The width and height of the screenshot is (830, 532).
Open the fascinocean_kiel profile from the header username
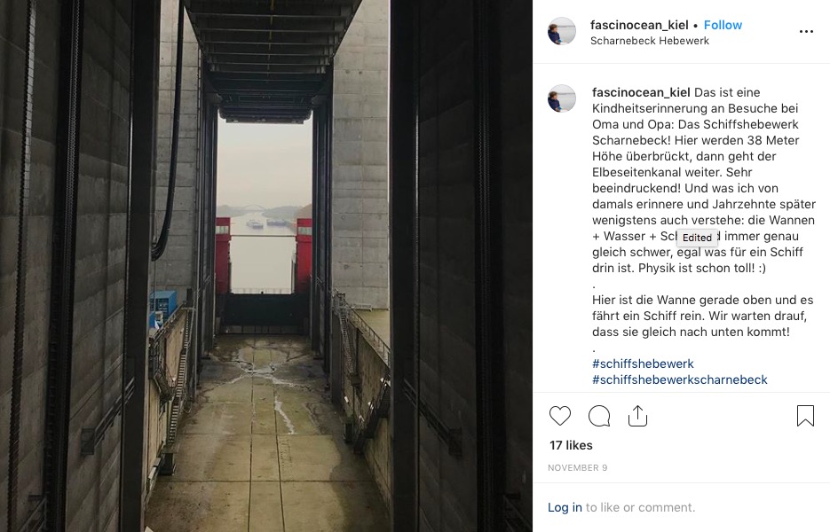639,25
